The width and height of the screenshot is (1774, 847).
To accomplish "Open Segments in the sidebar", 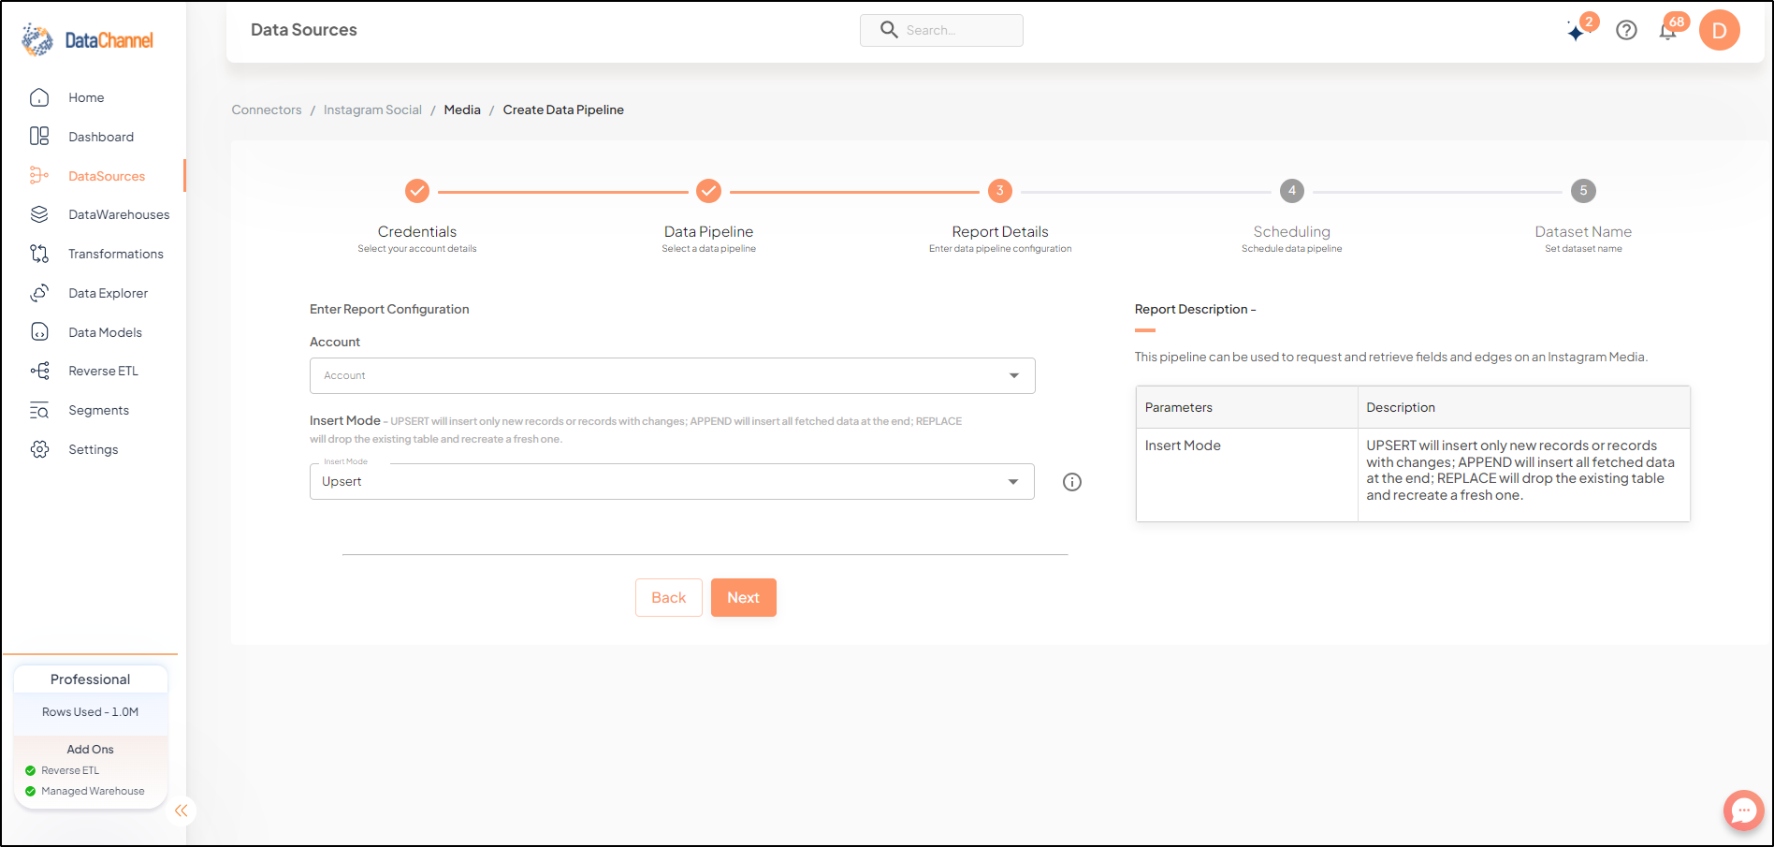I will click(99, 410).
